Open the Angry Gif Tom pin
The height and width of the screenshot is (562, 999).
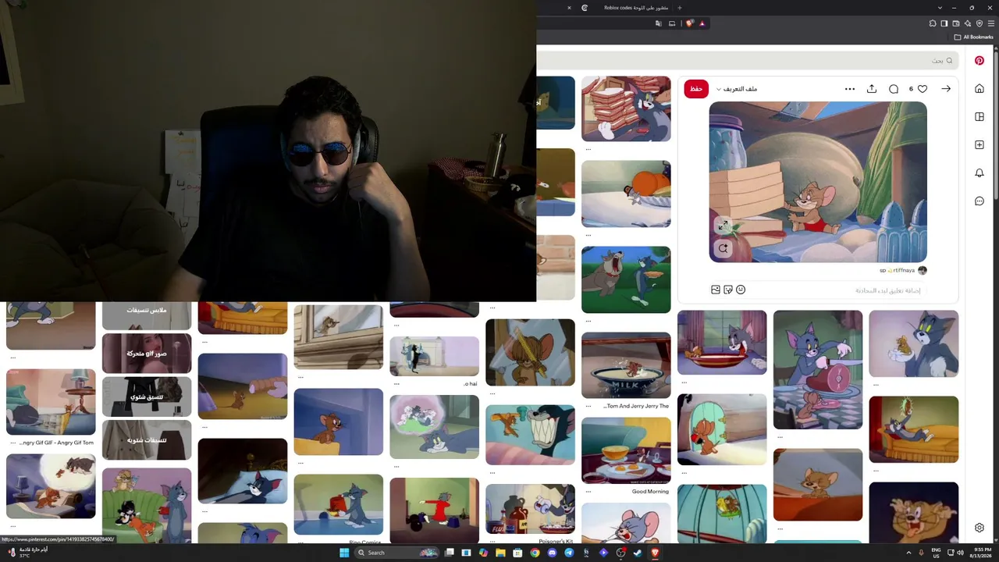point(51,402)
